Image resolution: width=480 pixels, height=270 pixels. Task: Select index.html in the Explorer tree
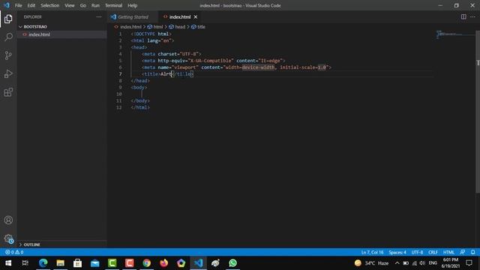[x=61, y=34]
